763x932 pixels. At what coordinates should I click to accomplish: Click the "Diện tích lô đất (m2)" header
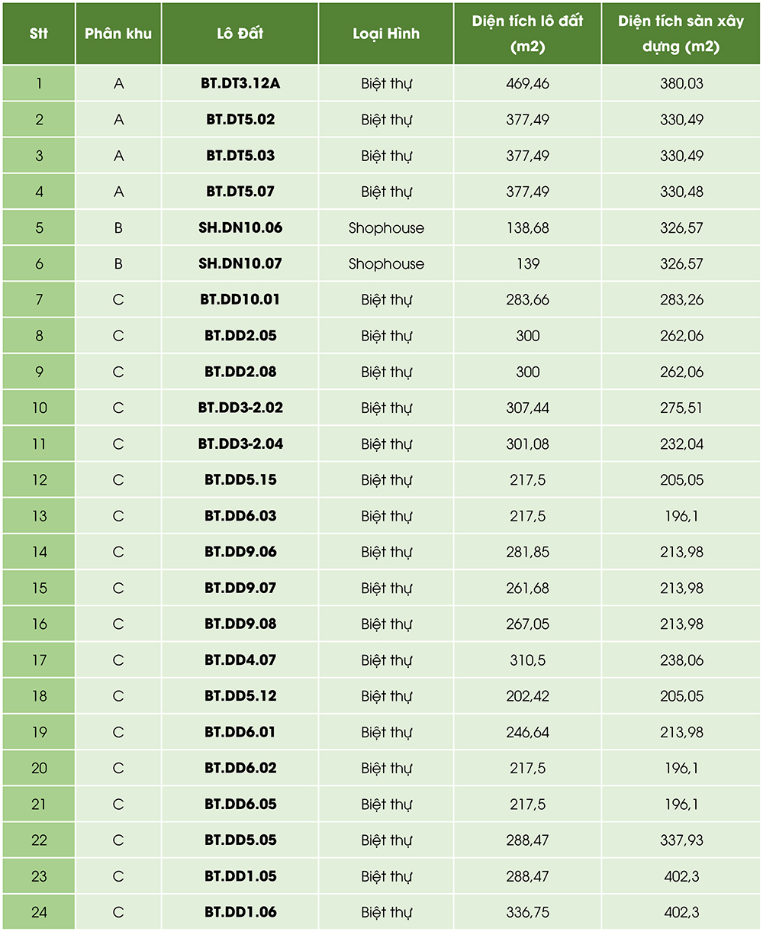(x=527, y=34)
